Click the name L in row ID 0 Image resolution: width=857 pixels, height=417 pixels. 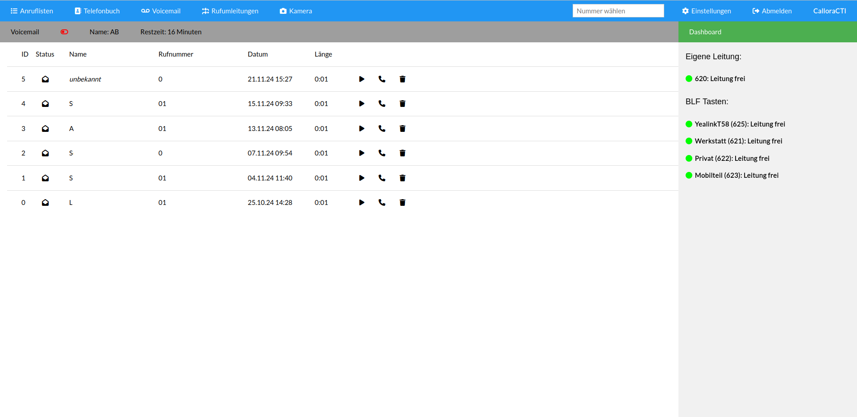(x=71, y=203)
